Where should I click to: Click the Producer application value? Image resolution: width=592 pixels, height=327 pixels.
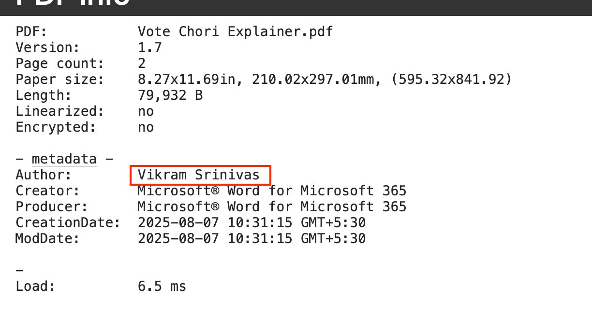[x=271, y=207]
